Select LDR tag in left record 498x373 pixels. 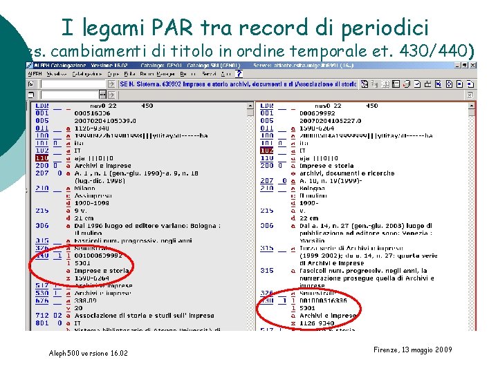pyautogui.click(x=41, y=106)
